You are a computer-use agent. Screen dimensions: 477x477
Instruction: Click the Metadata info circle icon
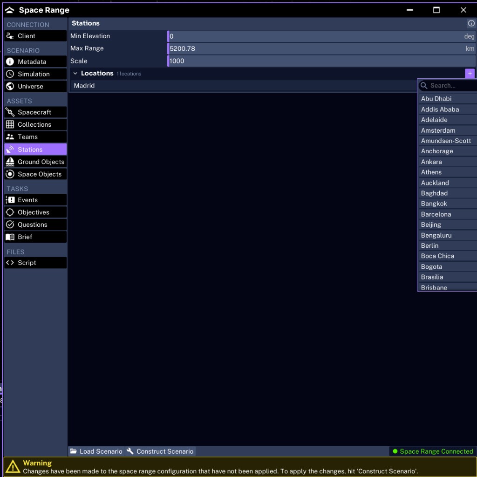[x=10, y=62]
